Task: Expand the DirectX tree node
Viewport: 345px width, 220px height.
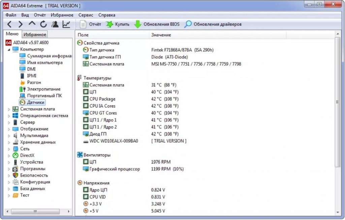Action: pyautogui.click(x=9, y=156)
